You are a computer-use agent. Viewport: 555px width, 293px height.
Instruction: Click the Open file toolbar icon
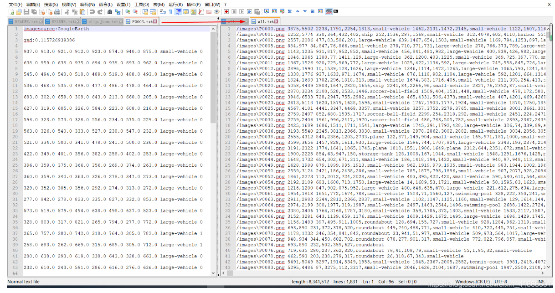point(19,11)
